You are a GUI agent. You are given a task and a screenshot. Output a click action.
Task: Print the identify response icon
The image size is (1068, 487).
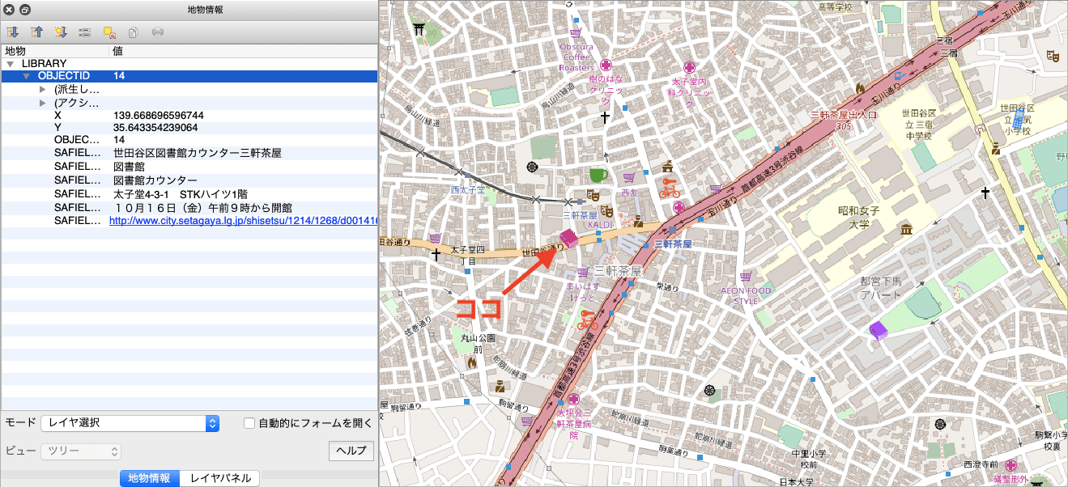click(x=157, y=32)
